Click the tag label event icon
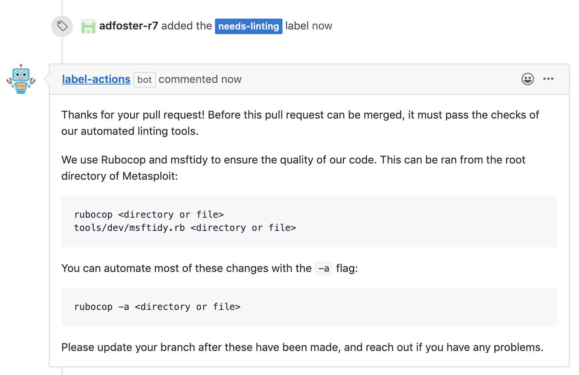Image resolution: width=579 pixels, height=375 pixels. coord(62,26)
